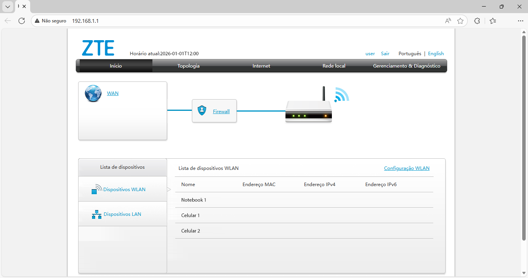The image size is (528, 278).
Task: Click the WAN globe icon
Action: (x=93, y=93)
